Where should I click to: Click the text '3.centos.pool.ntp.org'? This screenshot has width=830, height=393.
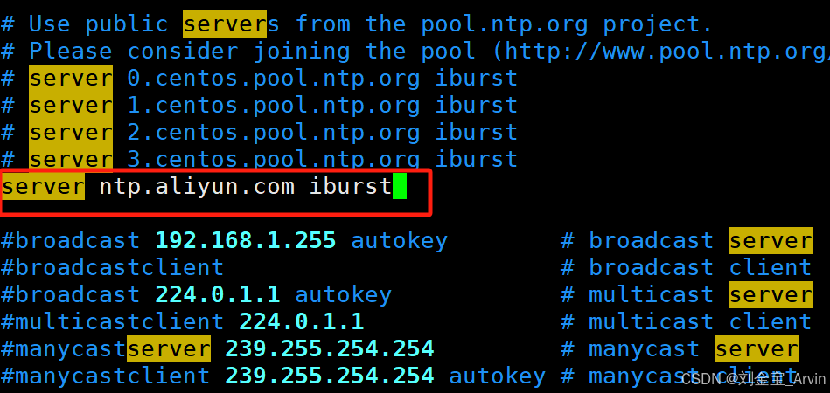point(274,159)
